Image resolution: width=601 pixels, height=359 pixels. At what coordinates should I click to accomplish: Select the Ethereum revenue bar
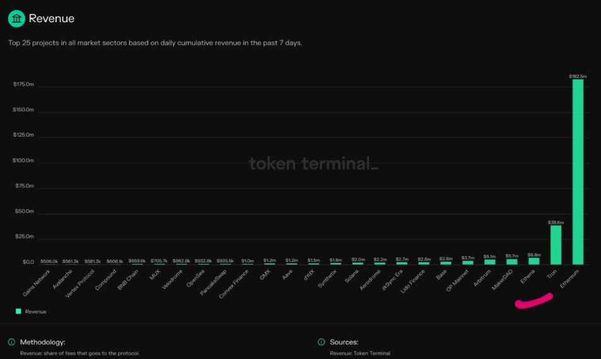click(578, 171)
